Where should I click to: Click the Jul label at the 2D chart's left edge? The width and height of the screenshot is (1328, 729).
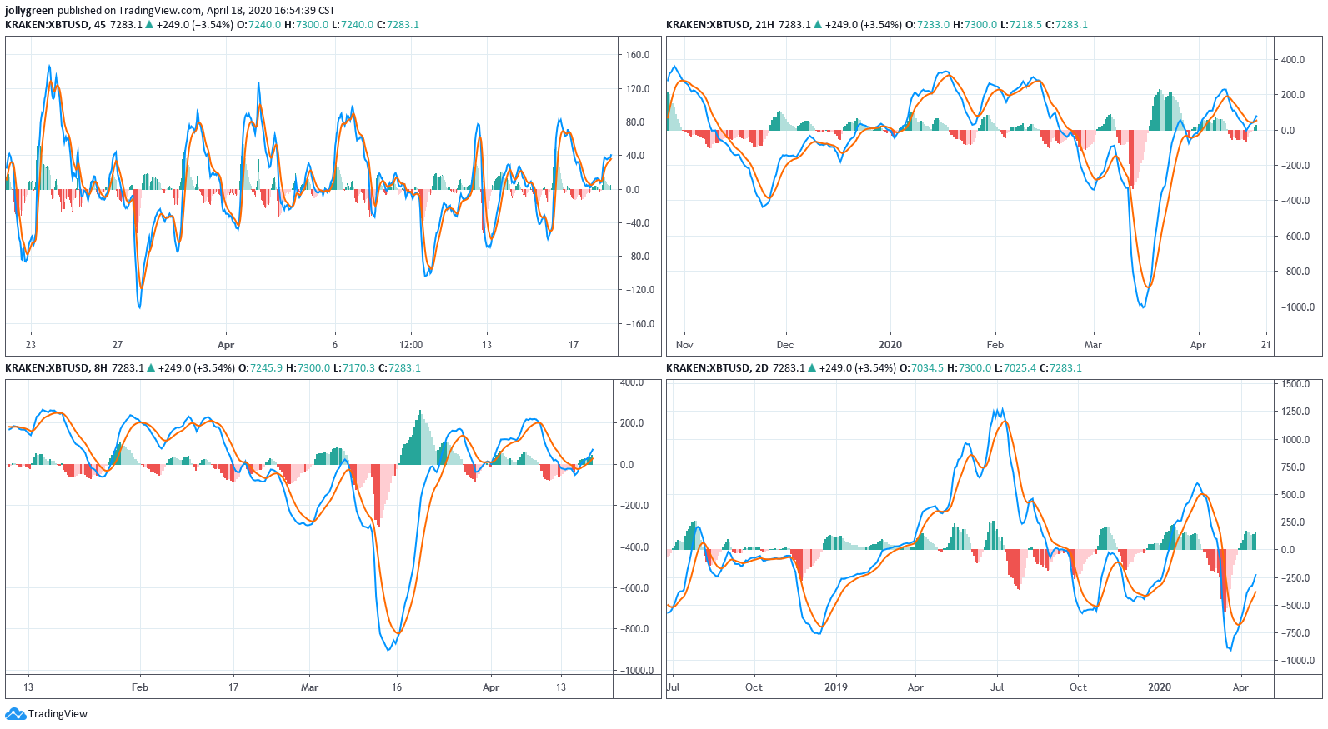(674, 687)
